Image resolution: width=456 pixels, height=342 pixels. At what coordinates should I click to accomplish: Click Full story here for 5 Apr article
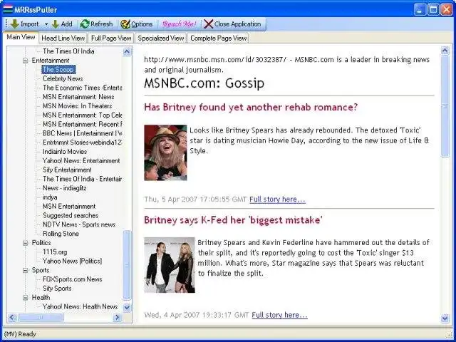tap(277, 199)
